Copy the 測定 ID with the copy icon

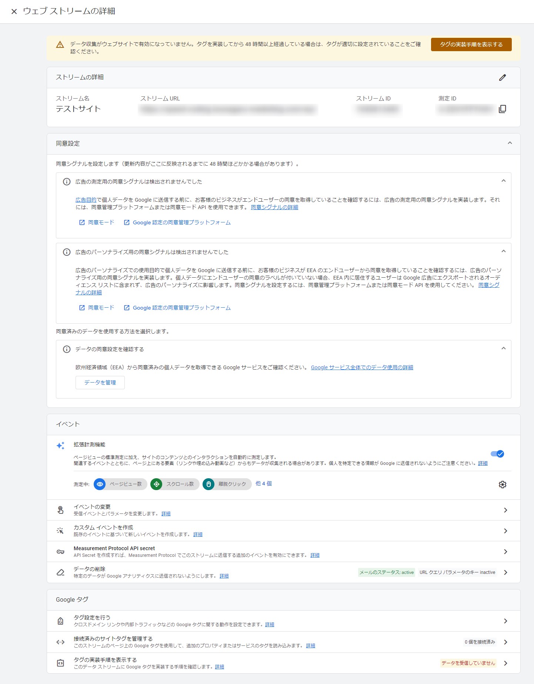pos(502,109)
